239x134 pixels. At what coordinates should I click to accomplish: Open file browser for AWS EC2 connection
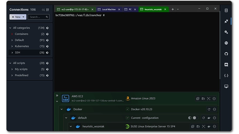point(203,99)
